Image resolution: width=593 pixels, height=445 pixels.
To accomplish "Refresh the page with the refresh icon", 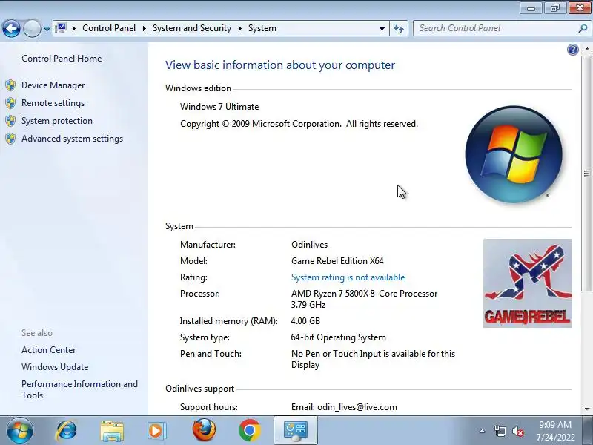I will (x=399, y=28).
